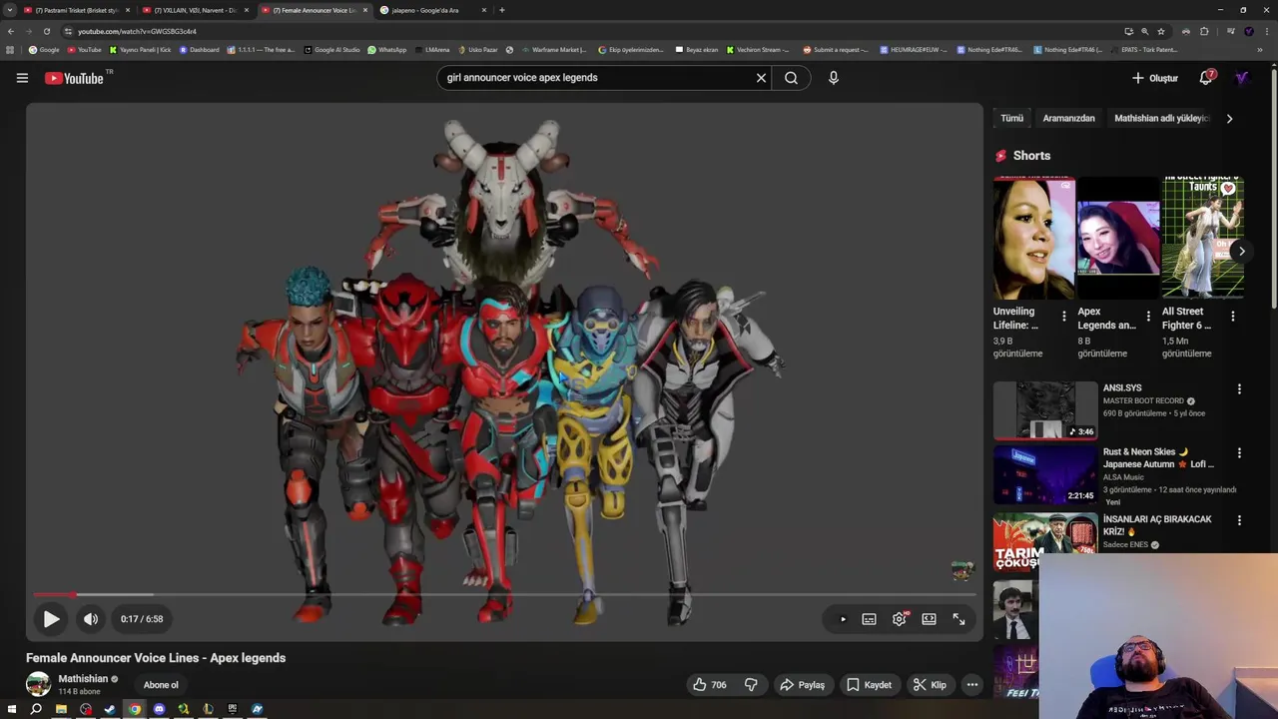
Task: Open options for İNSANLARI AÇ BIRAKACAK KRİZ video
Action: click(x=1239, y=520)
